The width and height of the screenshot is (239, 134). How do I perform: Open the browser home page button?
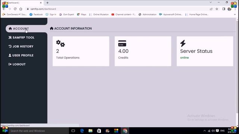tap(21, 9)
